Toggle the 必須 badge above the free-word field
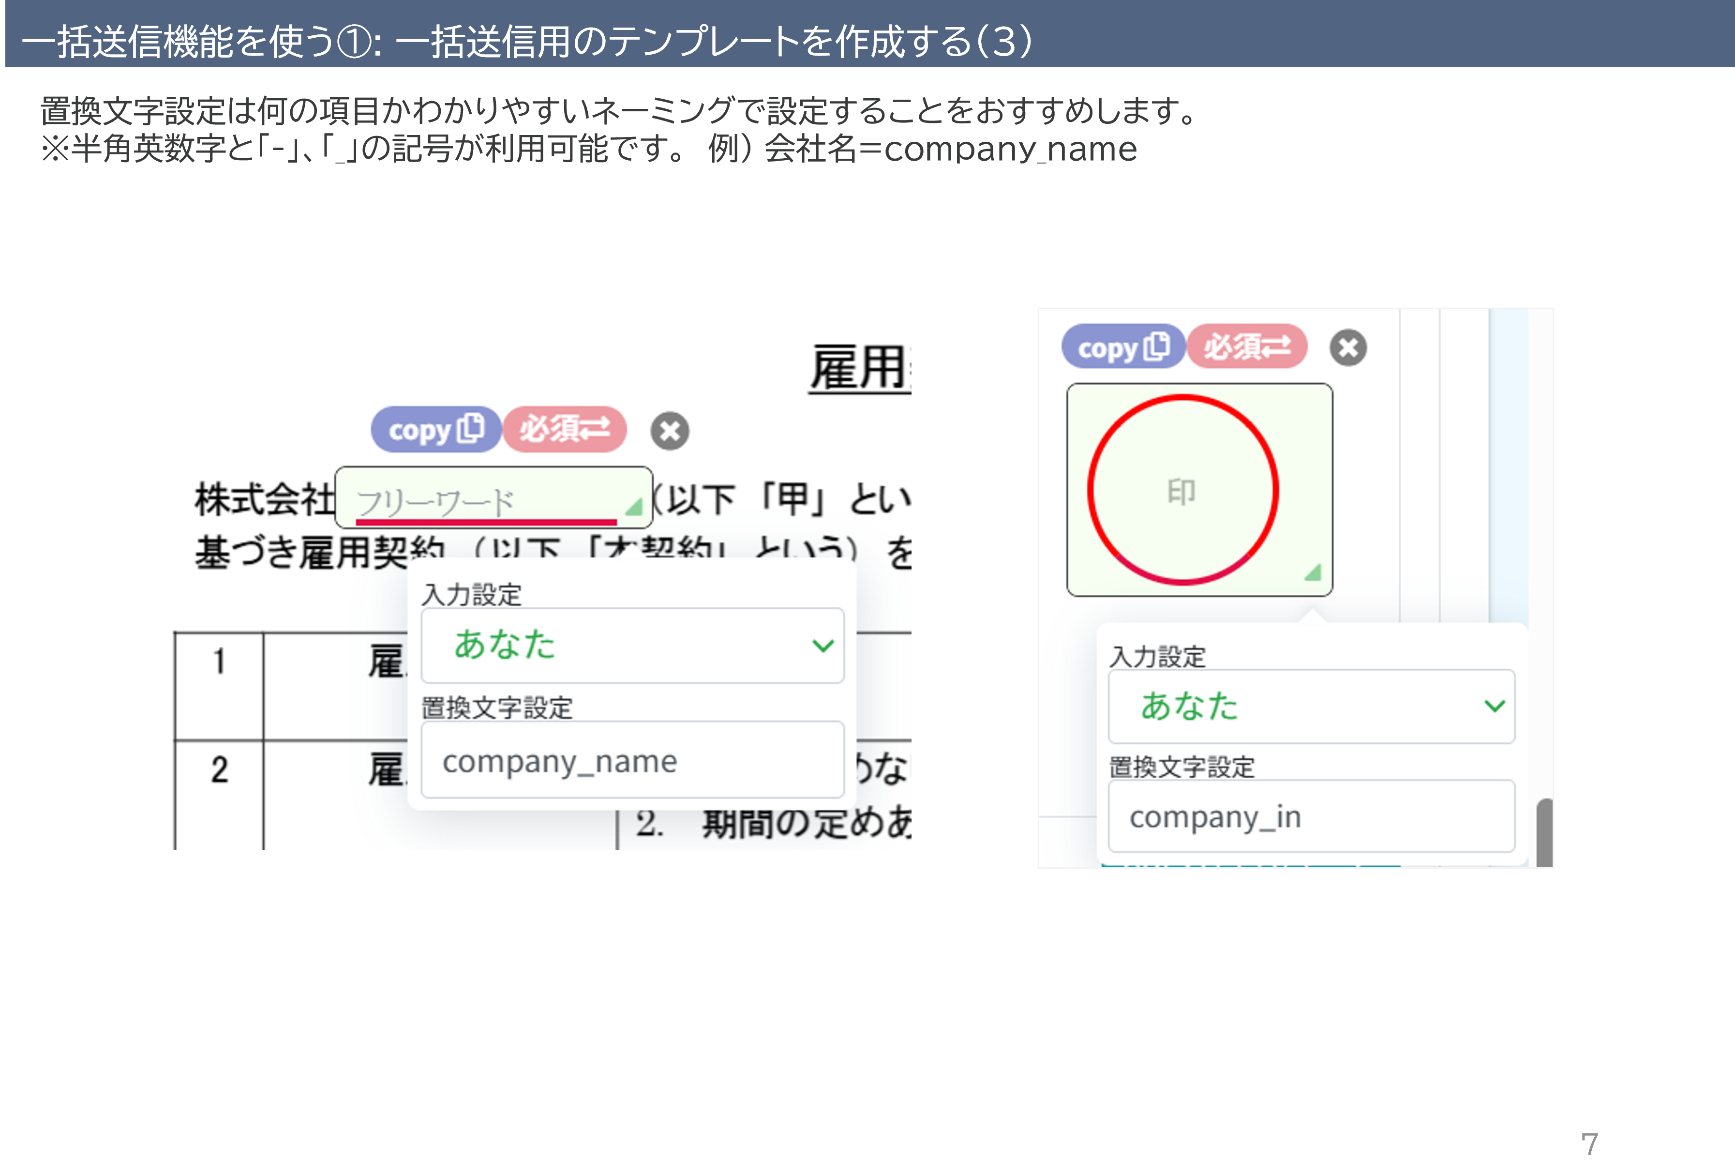 565,429
